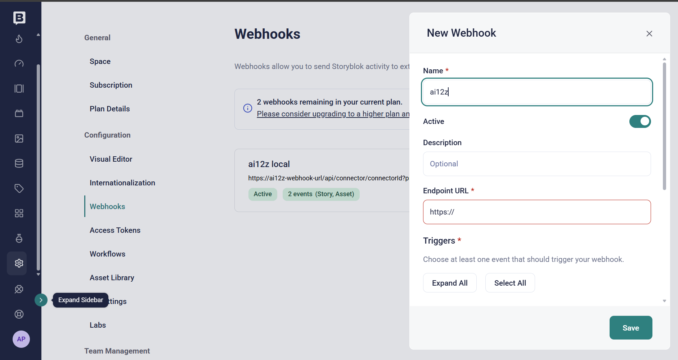The width and height of the screenshot is (678, 360).
Task: Click the panel scrollbar down arrow
Action: [x=664, y=301]
